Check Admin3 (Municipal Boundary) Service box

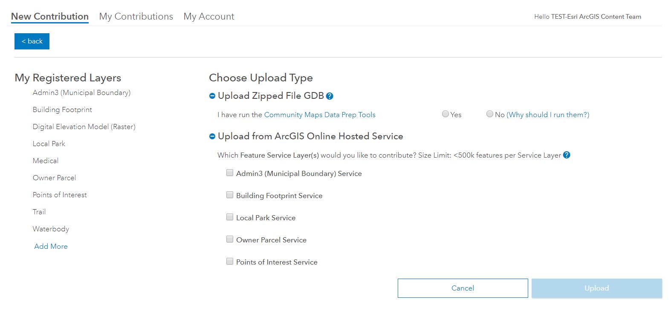click(x=230, y=173)
